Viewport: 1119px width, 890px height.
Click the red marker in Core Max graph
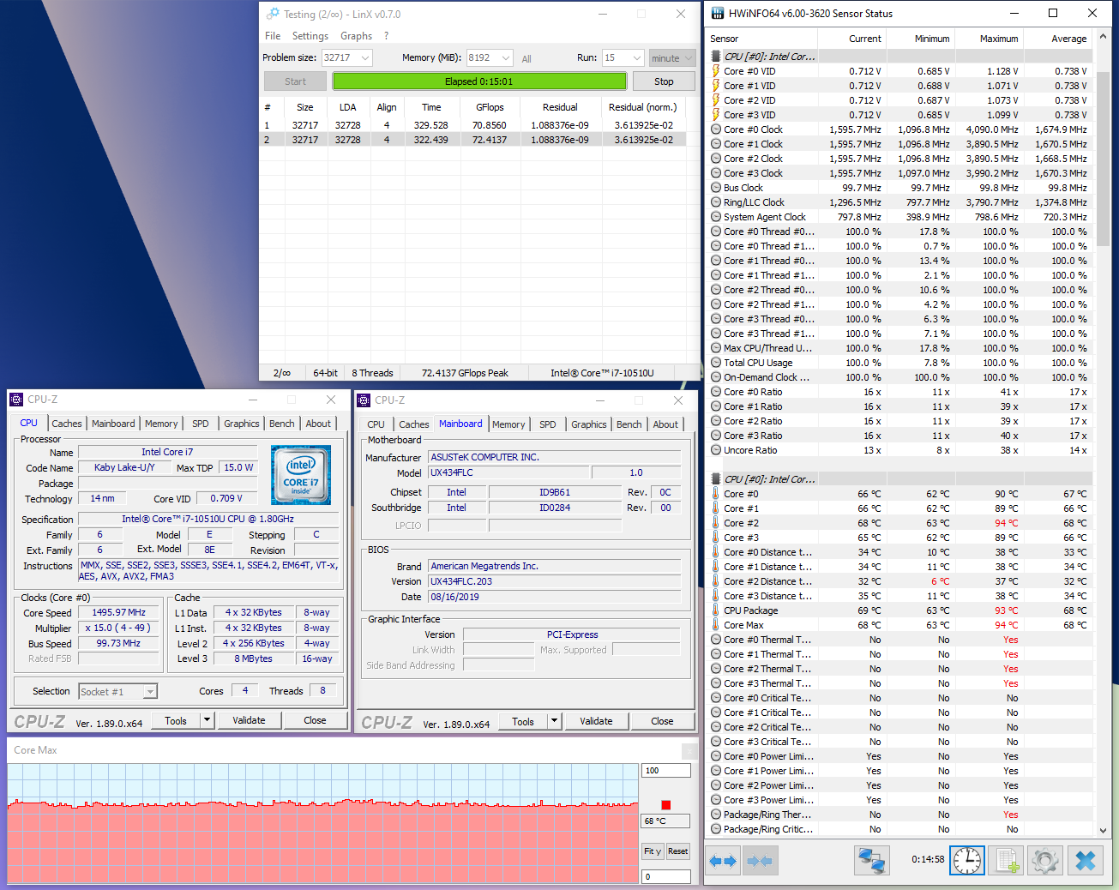(666, 805)
